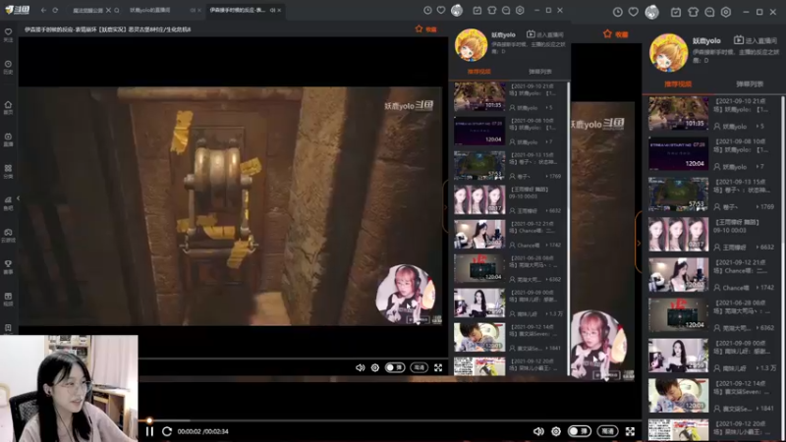Open history clock in large window title bar
The height and width of the screenshot is (442, 786).
point(618,12)
